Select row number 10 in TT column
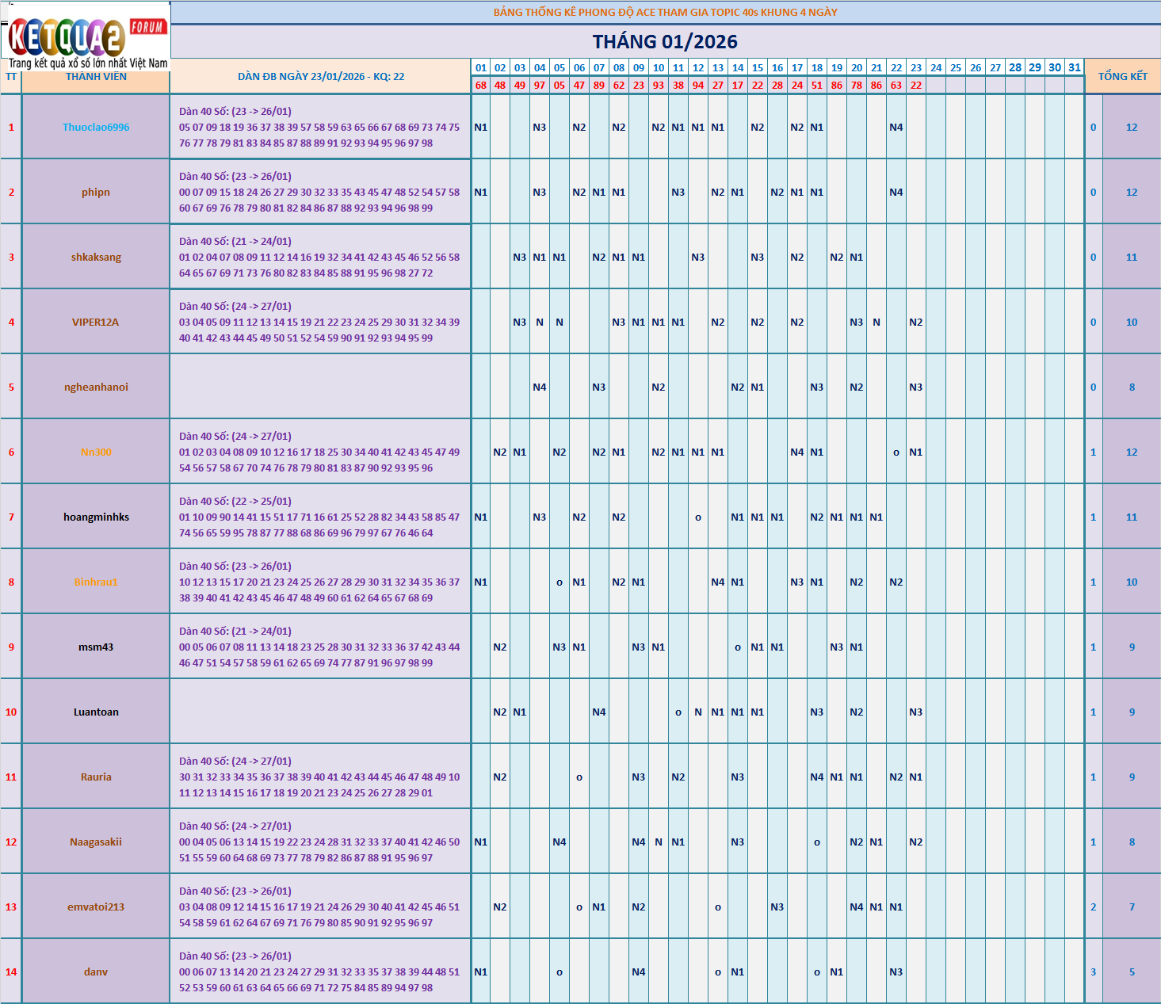Viewport: 1161px width, 1004px height. 11,712
